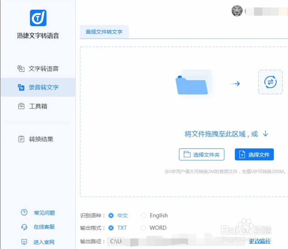The width and height of the screenshot is (288, 249).
Task: Click the 迅捷文字转语音 app logo
Action: [x=39, y=18]
